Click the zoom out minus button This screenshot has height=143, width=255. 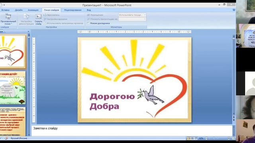tap(206, 138)
